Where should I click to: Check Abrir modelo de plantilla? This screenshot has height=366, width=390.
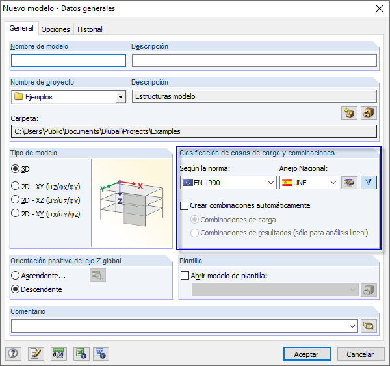click(224, 276)
